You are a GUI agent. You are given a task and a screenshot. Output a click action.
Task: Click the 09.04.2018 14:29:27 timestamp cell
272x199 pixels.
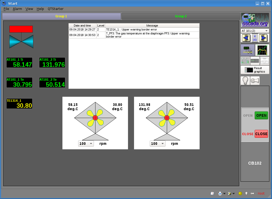point(82,29)
